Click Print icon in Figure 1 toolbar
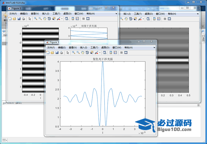This screenshot has width=207, height=144. [23, 19]
